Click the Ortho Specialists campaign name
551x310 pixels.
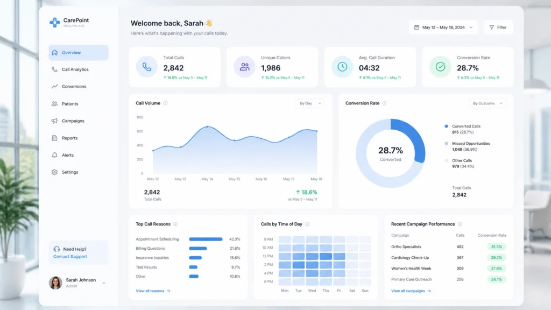(406, 246)
